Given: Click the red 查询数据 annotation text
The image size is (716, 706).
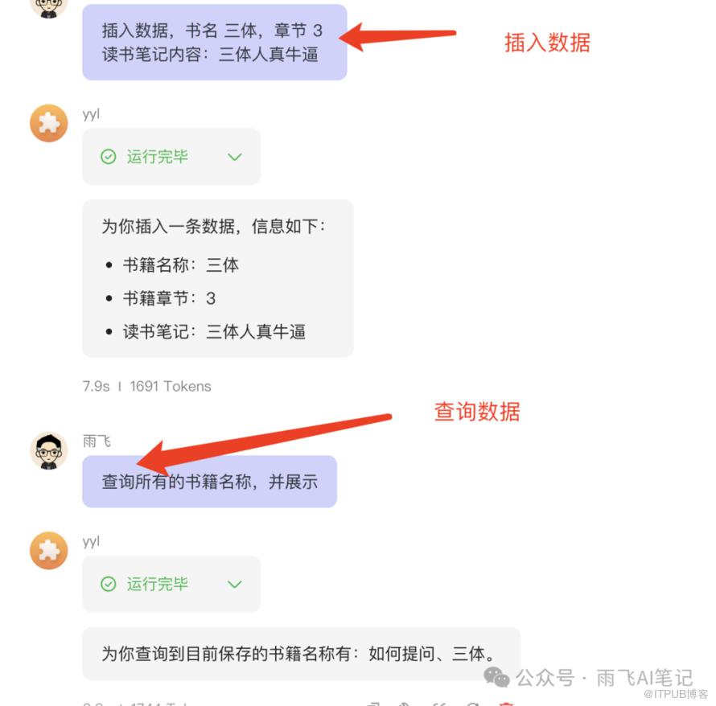Looking at the screenshot, I should coord(477,412).
